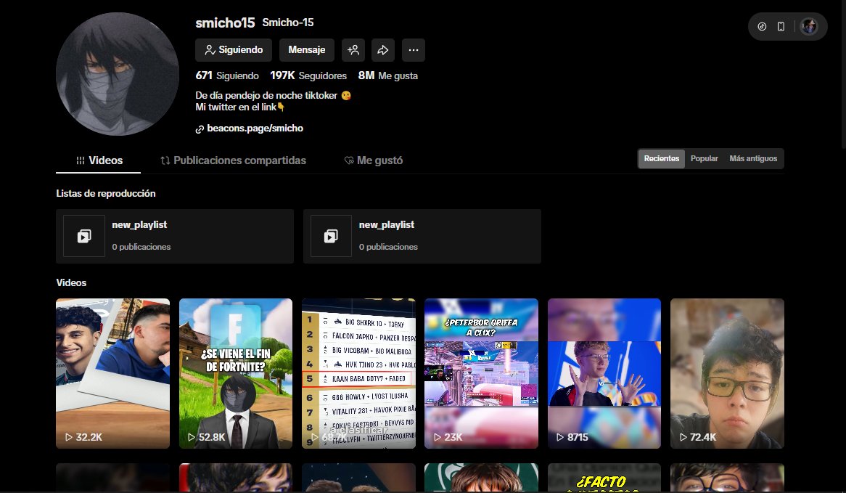Switch to the Videos tab
846x493 pixels.
pyautogui.click(x=98, y=160)
